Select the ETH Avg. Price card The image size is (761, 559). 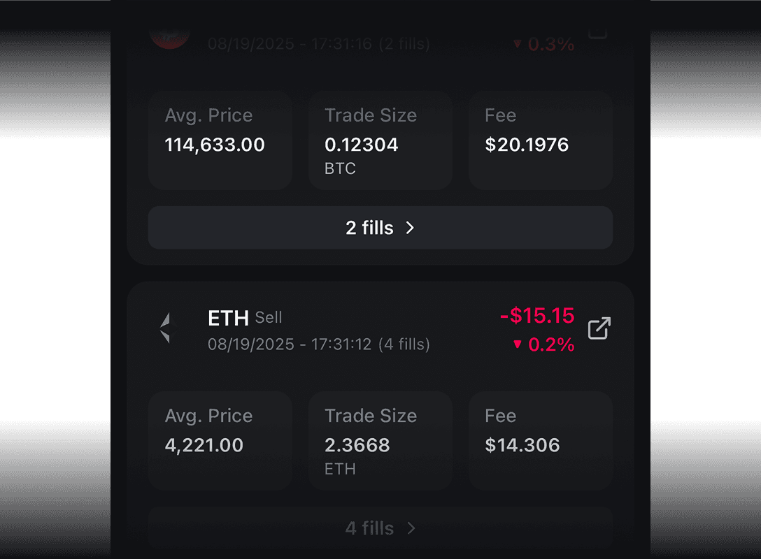tap(220, 440)
